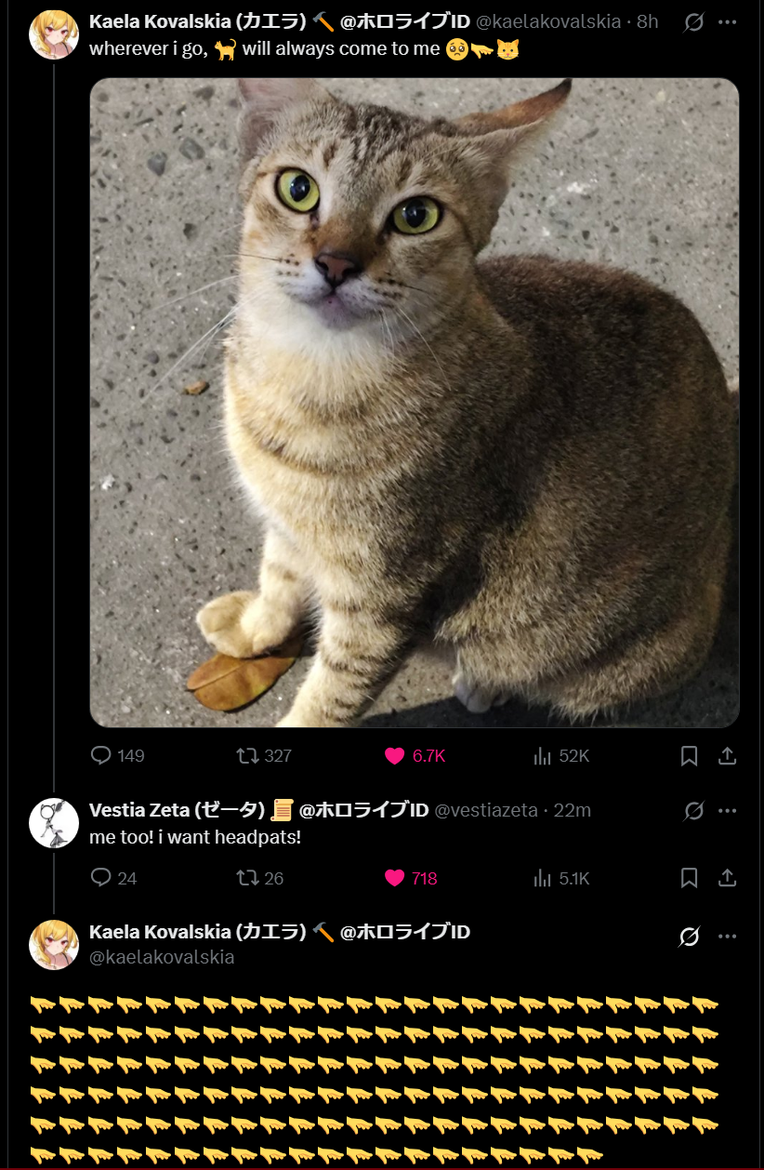Open more options on Kaela's first tweet

(x=728, y=22)
